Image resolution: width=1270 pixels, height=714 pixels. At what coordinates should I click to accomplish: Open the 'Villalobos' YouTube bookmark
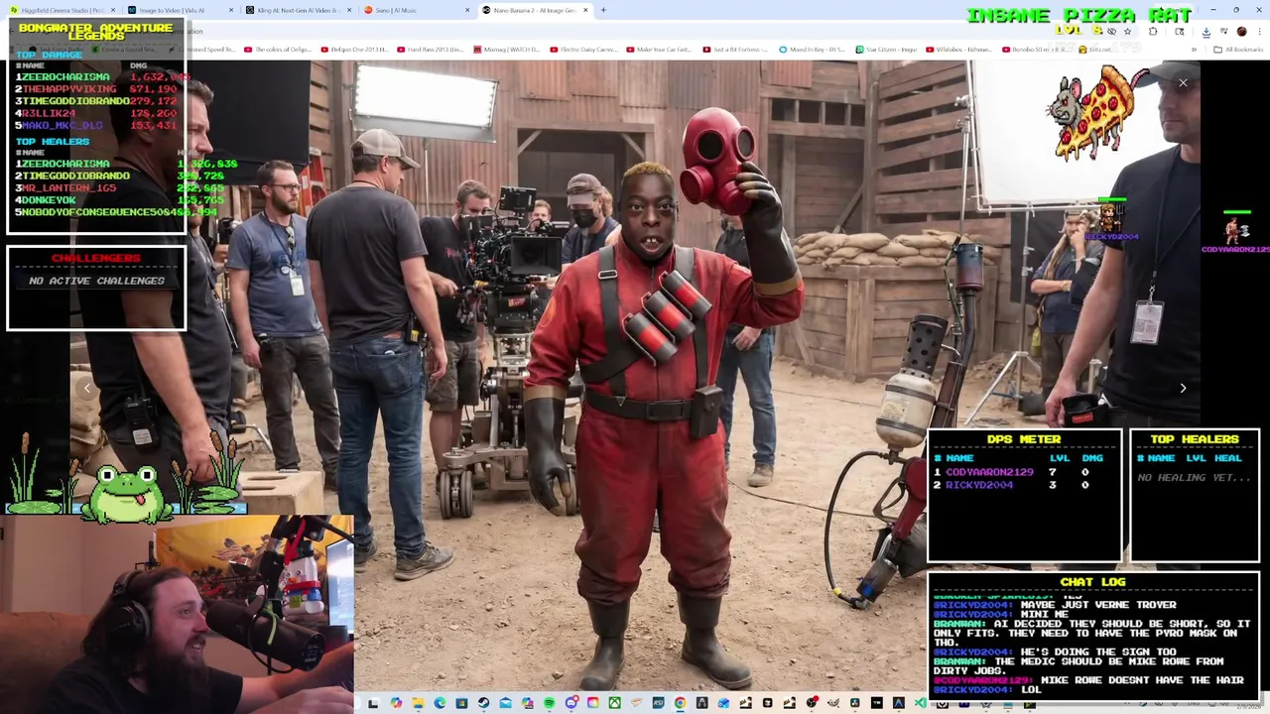[x=957, y=49]
